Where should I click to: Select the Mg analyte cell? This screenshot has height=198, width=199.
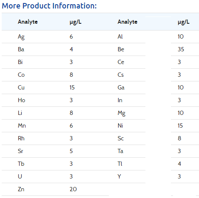pyautogui.click(x=122, y=113)
